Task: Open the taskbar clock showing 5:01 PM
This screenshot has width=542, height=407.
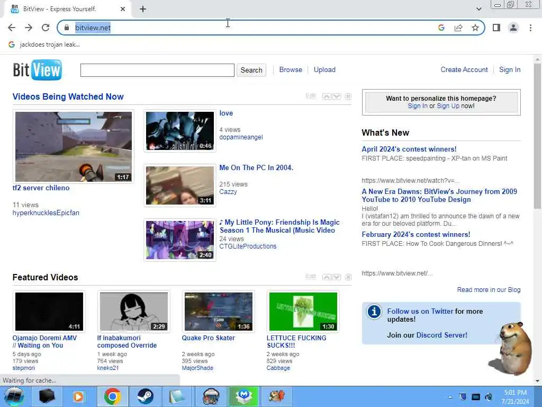Action: point(516,397)
